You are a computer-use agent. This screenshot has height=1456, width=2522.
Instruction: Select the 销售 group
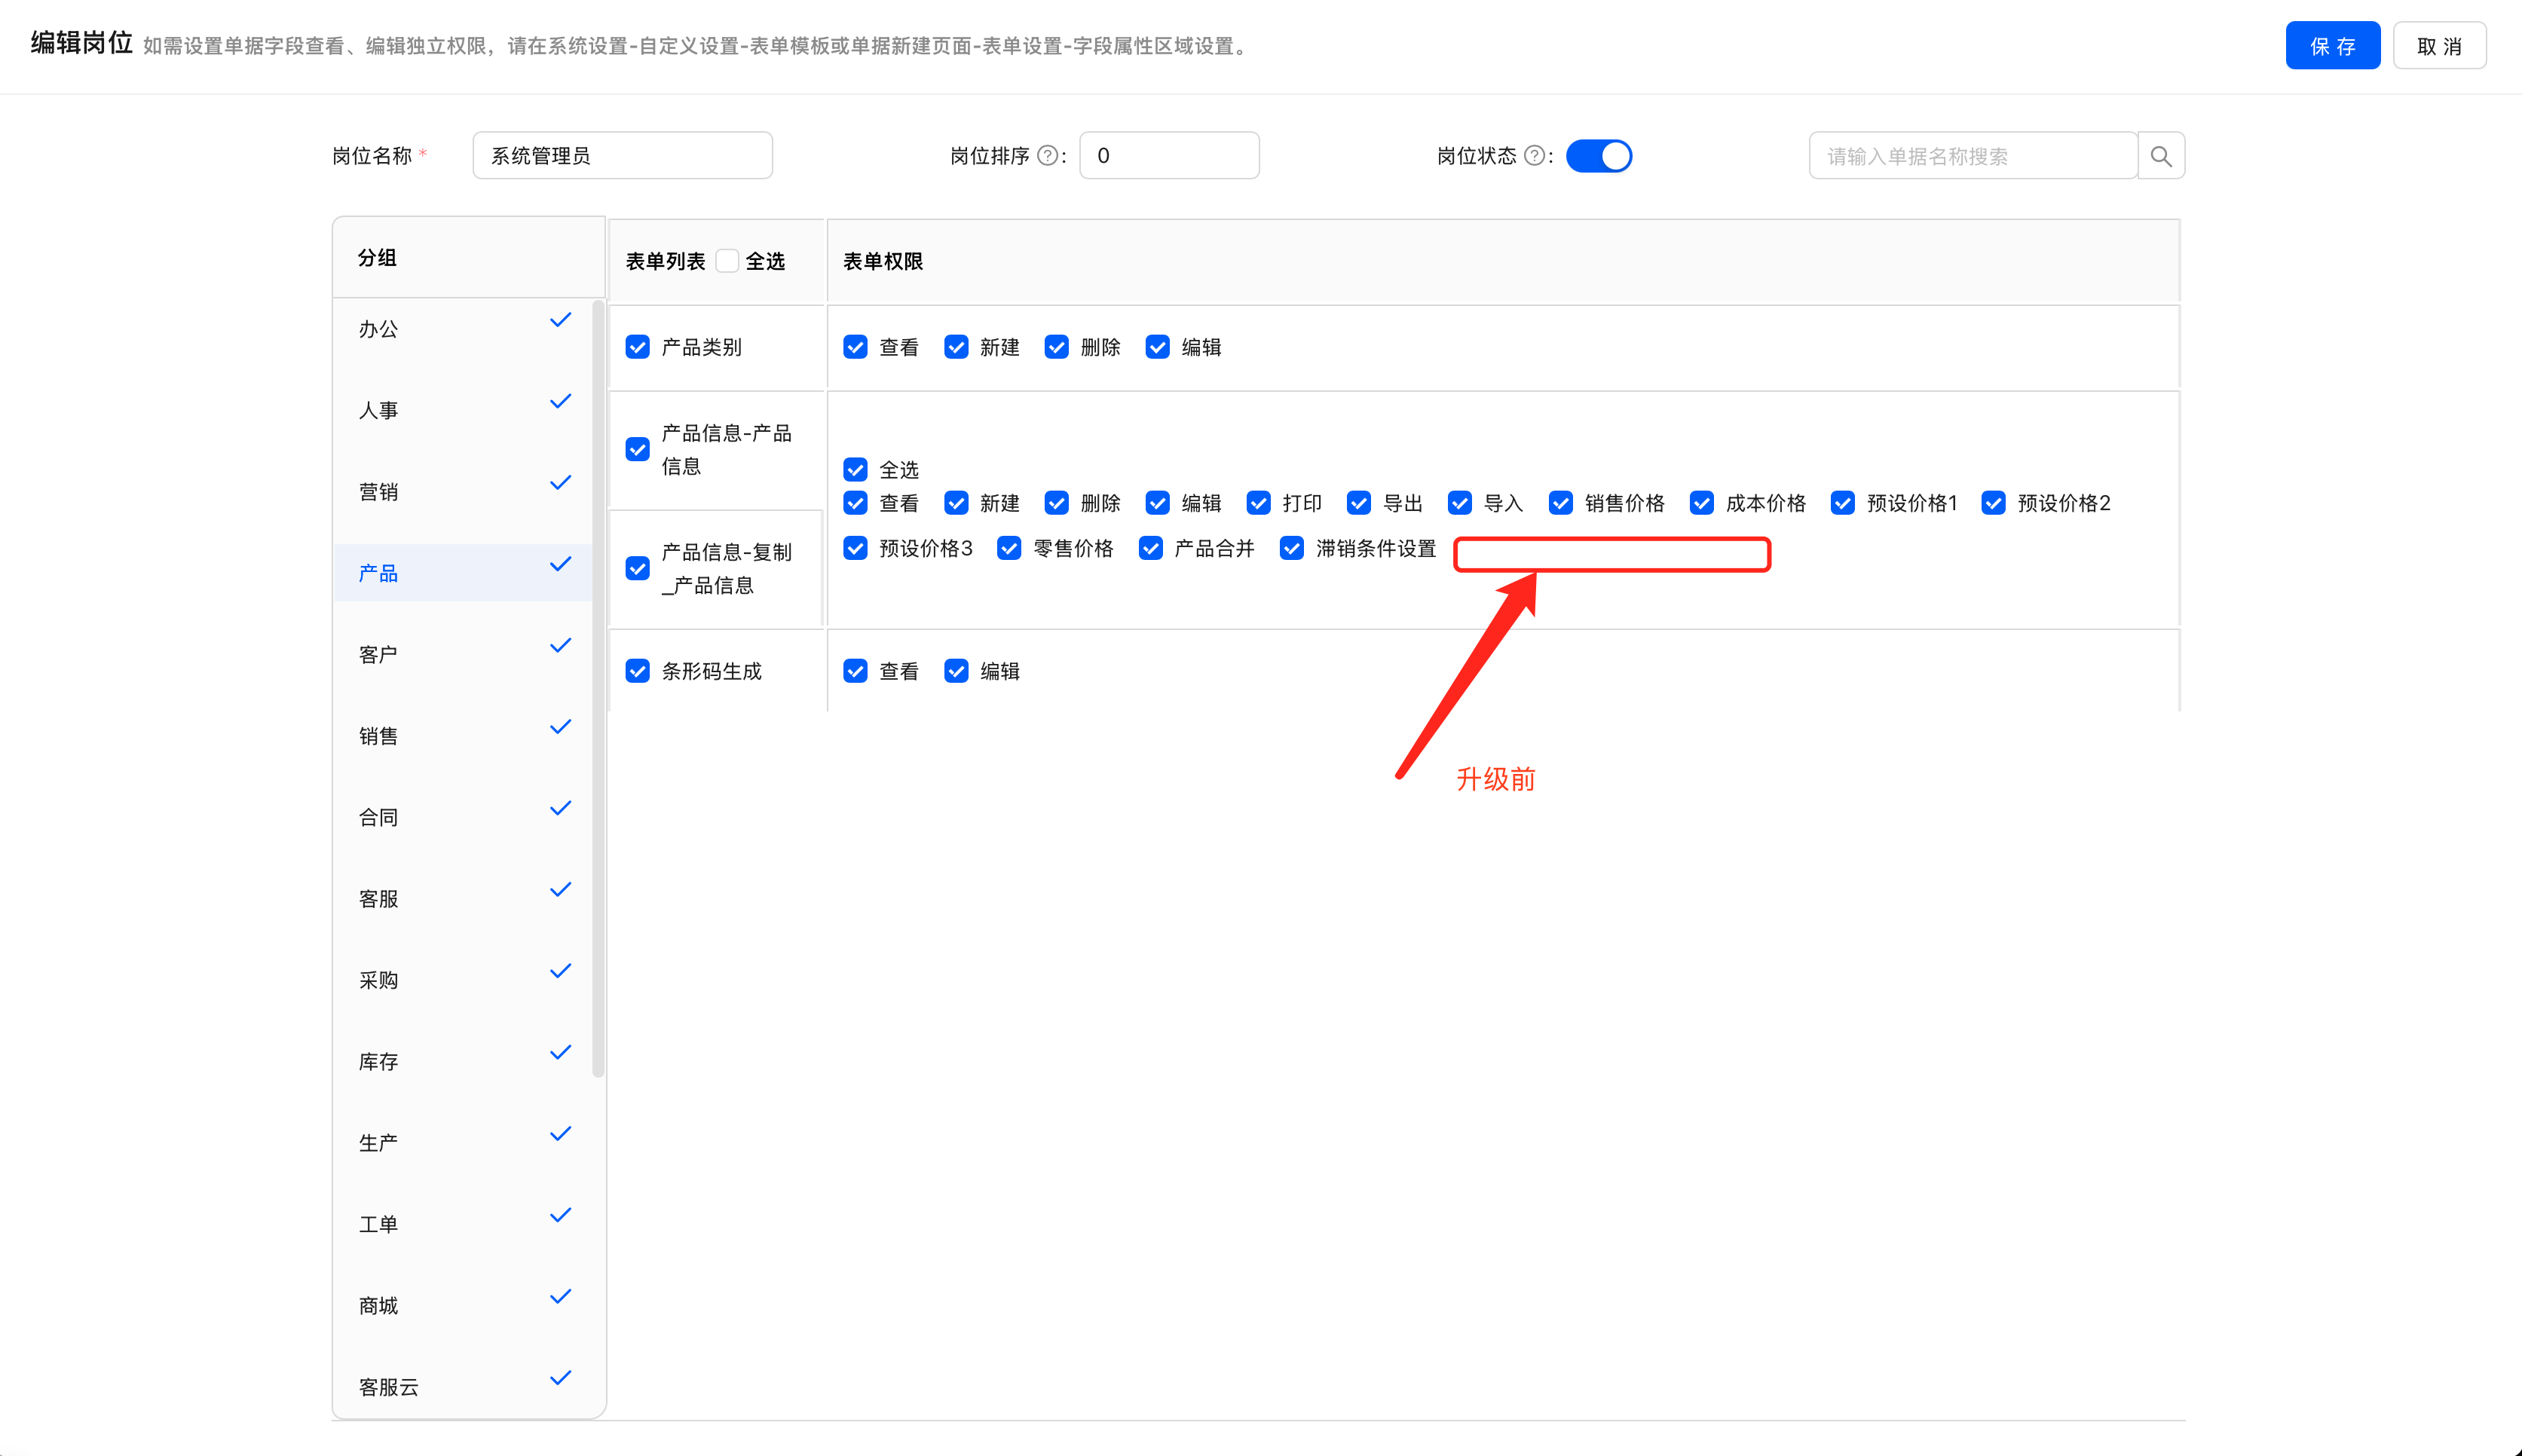tap(463, 736)
